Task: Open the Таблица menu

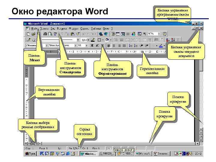Action: [96, 28]
